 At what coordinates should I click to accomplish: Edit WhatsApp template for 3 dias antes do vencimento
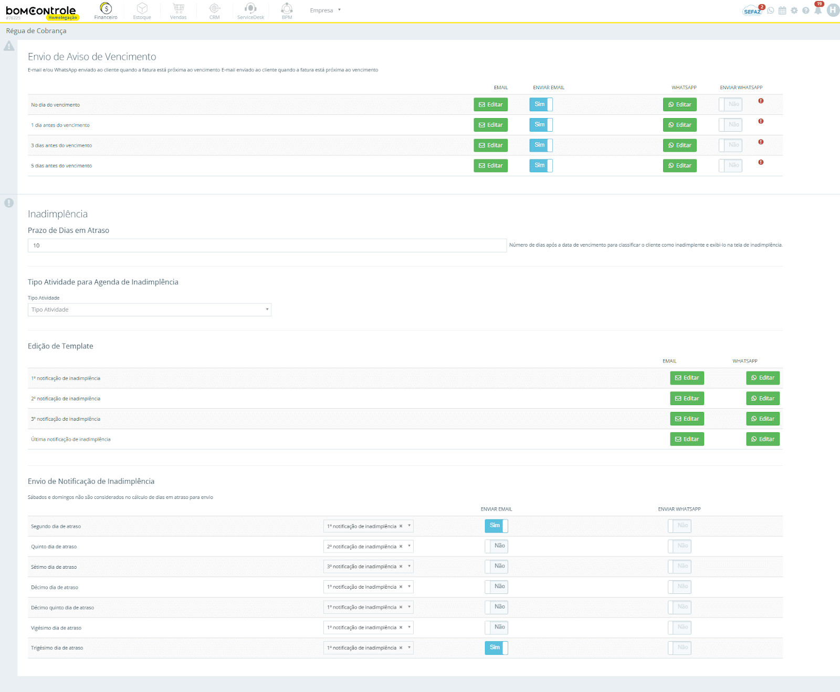click(x=679, y=145)
